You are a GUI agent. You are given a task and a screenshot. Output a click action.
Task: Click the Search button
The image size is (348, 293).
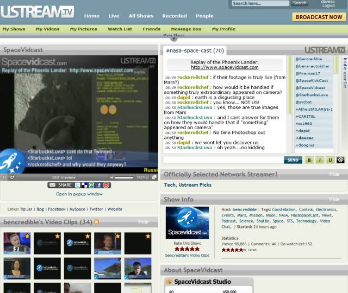click(x=300, y=3)
